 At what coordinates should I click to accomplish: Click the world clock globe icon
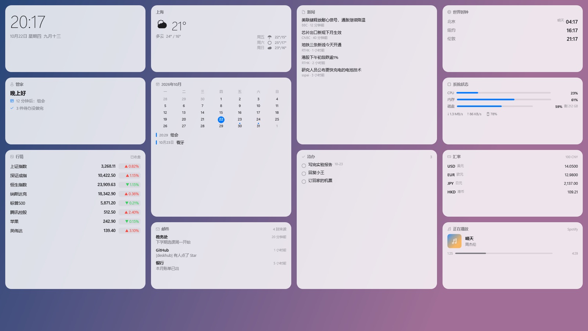449,12
